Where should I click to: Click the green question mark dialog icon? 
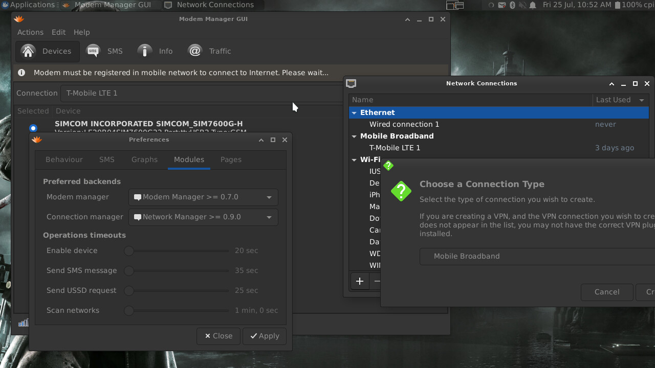pyautogui.click(x=401, y=191)
